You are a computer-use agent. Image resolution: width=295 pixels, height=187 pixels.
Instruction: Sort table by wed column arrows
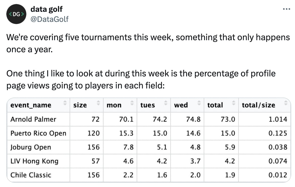point(199,103)
